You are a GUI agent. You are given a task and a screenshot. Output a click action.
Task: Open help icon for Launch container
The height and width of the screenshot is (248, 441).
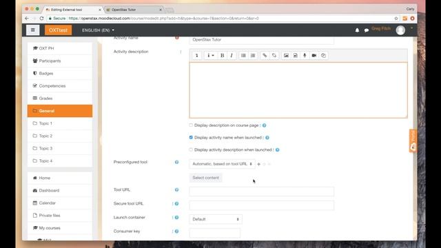click(x=176, y=218)
